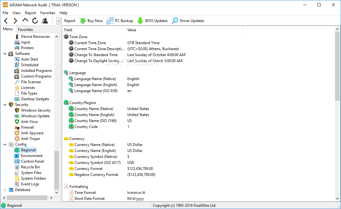Click the Forward navigation arrow

coord(15,21)
